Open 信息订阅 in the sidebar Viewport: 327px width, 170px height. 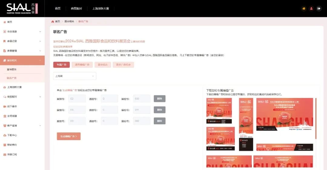coord(12,155)
